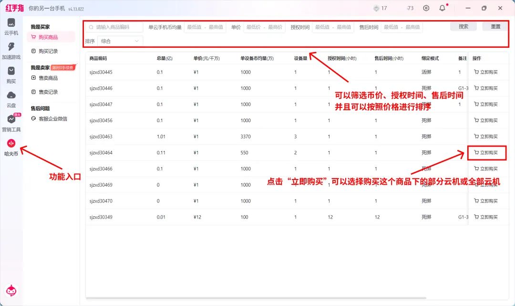Click the 搜索 search button
Image resolution: width=515 pixels, height=306 pixels.
click(x=463, y=27)
